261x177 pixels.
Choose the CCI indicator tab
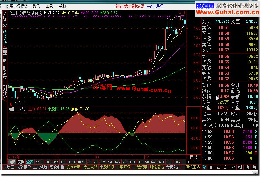pos(169,162)
